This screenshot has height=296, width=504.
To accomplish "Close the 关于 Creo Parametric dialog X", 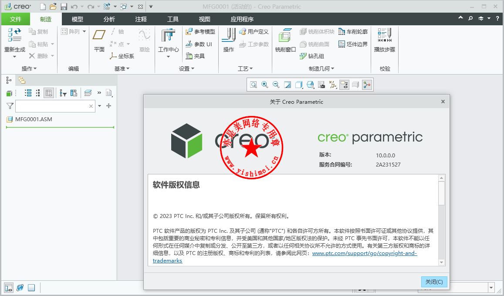I will pos(443,102).
